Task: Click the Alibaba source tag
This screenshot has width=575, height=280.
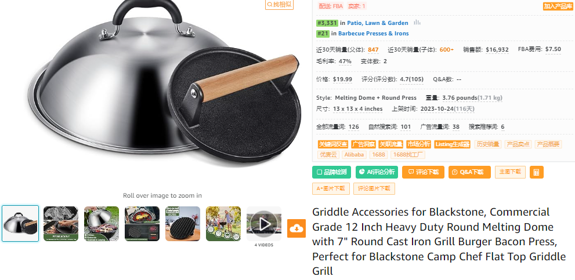Action: [355, 155]
